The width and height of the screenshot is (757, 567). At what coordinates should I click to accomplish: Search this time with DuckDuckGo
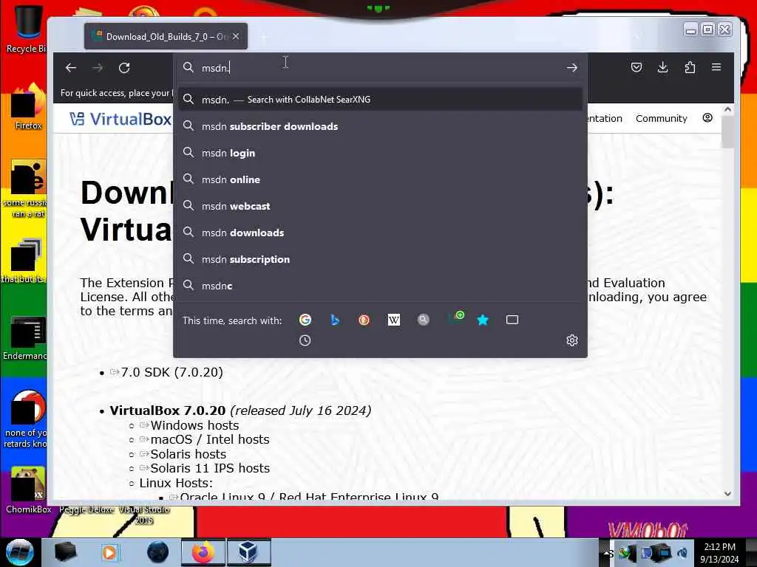point(364,320)
